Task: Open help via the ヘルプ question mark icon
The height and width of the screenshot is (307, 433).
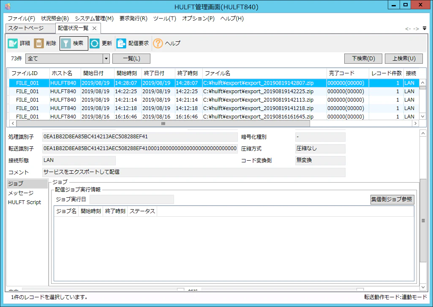Action: 158,43
